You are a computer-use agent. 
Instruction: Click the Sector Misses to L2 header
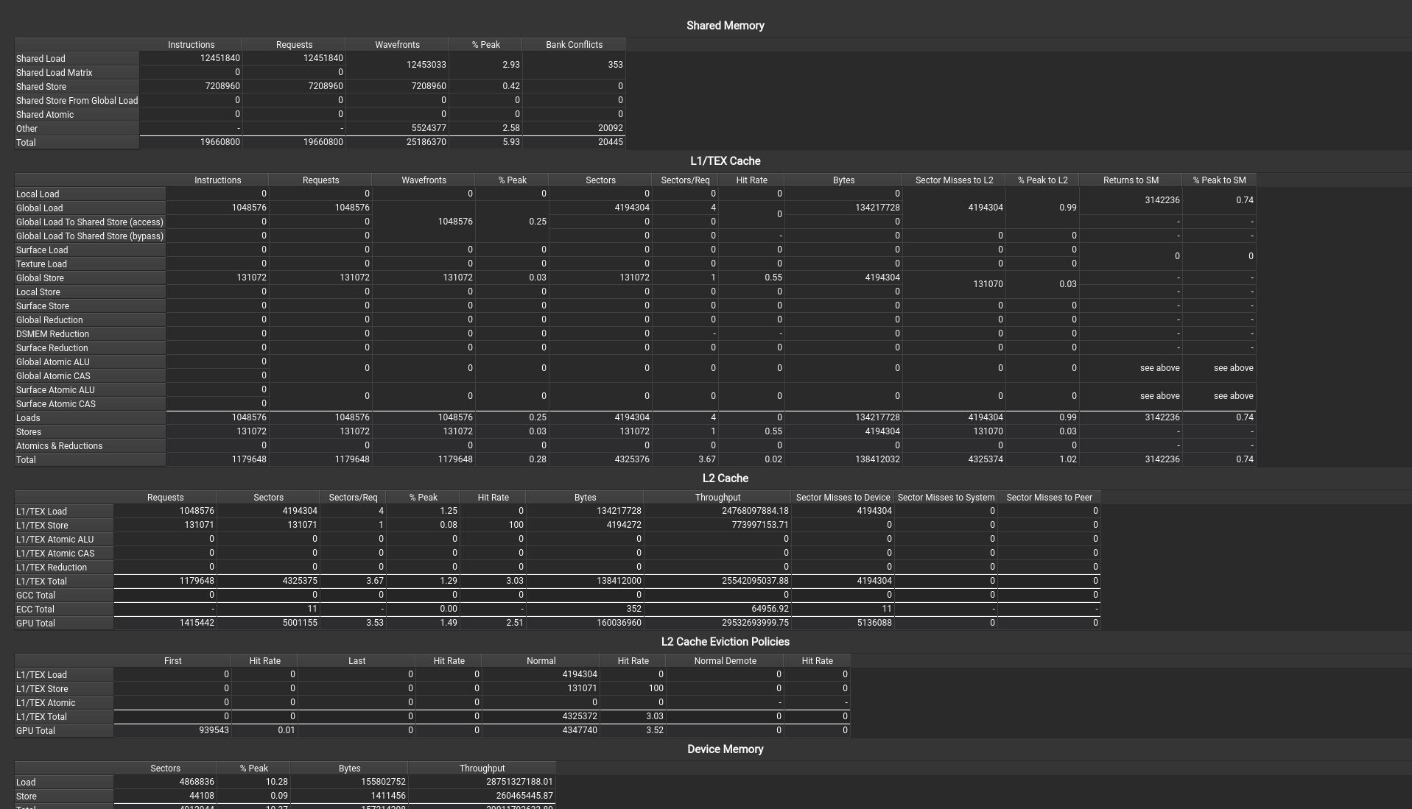pyautogui.click(x=953, y=180)
